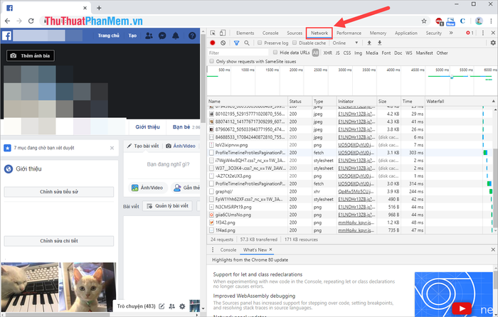Click the new message compose icon in chat bar
The image size is (498, 317).
pyautogui.click(x=161, y=306)
